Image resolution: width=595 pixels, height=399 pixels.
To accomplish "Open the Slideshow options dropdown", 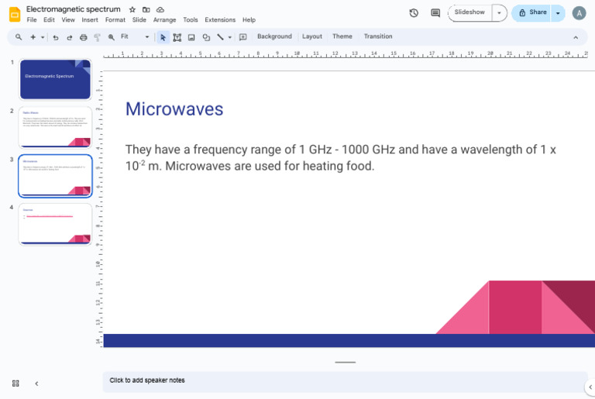I will 500,13.
